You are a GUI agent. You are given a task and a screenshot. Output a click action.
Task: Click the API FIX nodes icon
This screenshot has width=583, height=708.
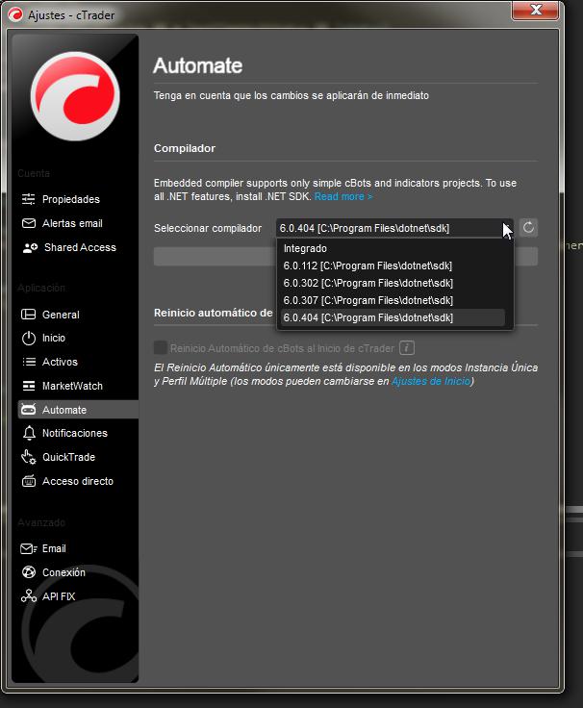[29, 596]
